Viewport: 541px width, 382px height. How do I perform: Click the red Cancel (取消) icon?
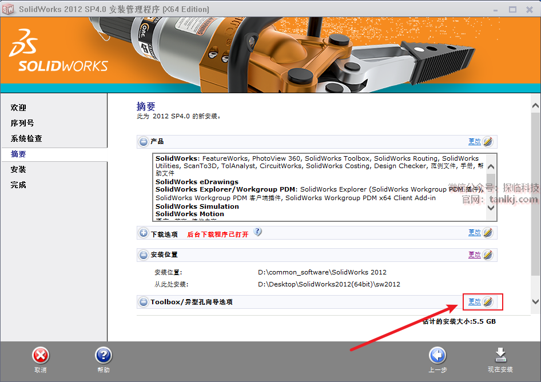(x=41, y=356)
